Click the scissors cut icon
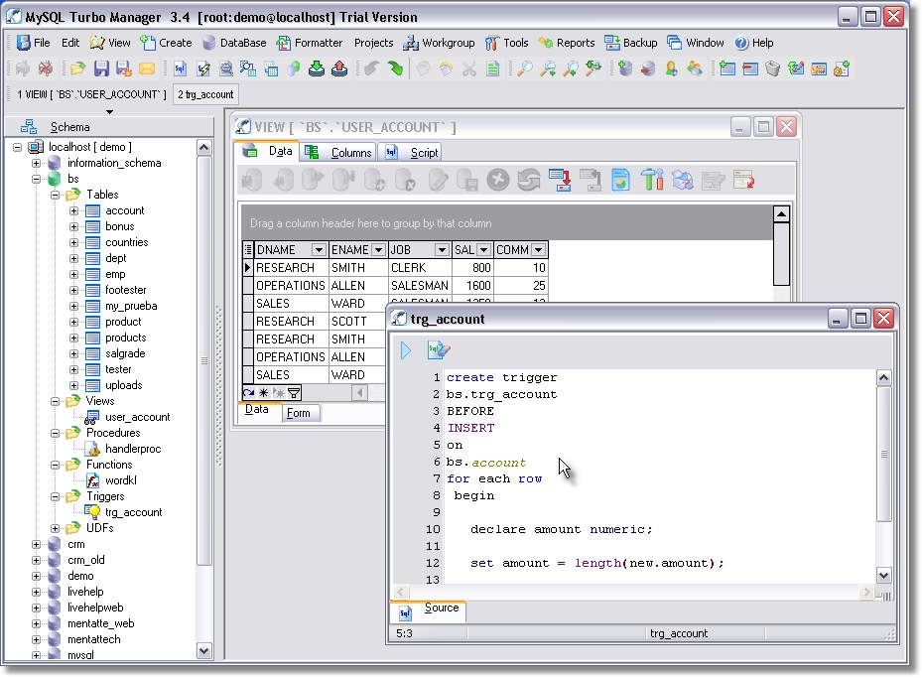Image resolution: width=922 pixels, height=678 pixels. click(468, 68)
